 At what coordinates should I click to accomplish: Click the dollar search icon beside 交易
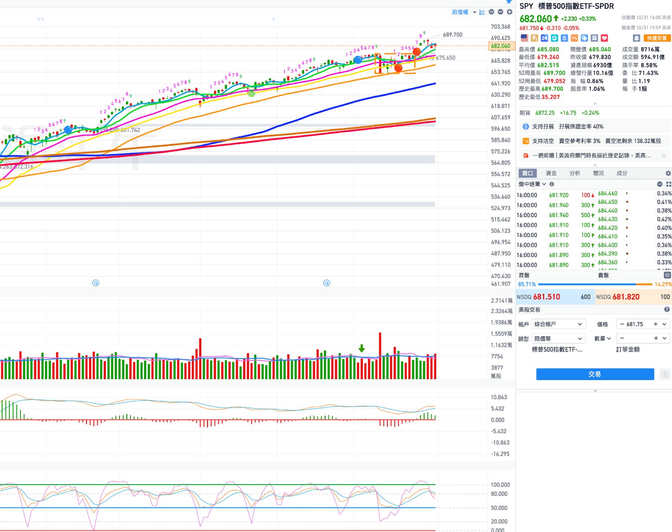(x=665, y=374)
